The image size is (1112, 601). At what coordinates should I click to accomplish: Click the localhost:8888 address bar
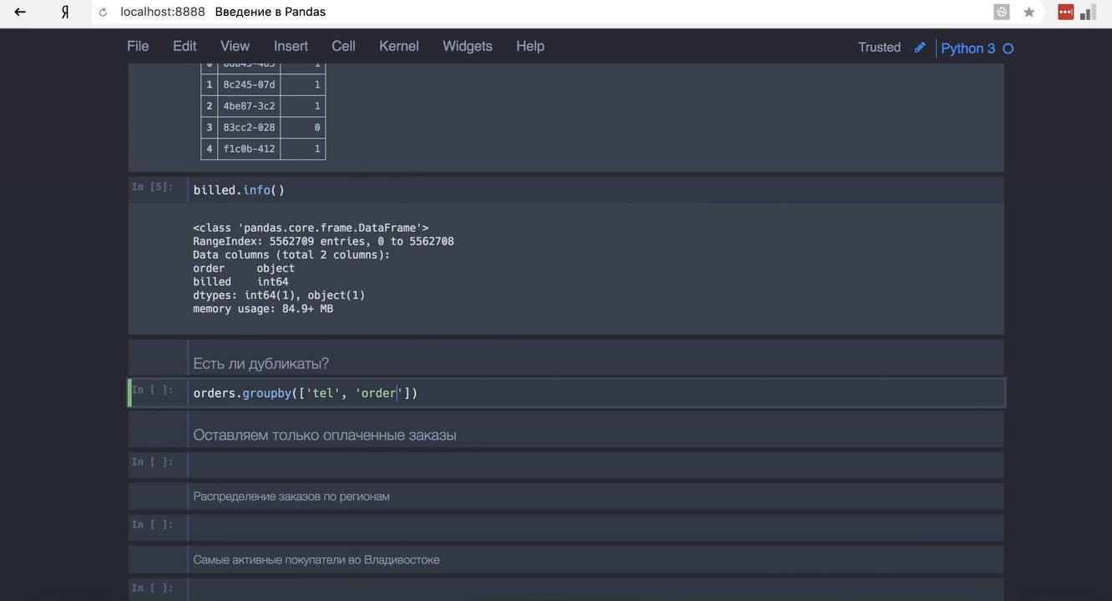163,13
